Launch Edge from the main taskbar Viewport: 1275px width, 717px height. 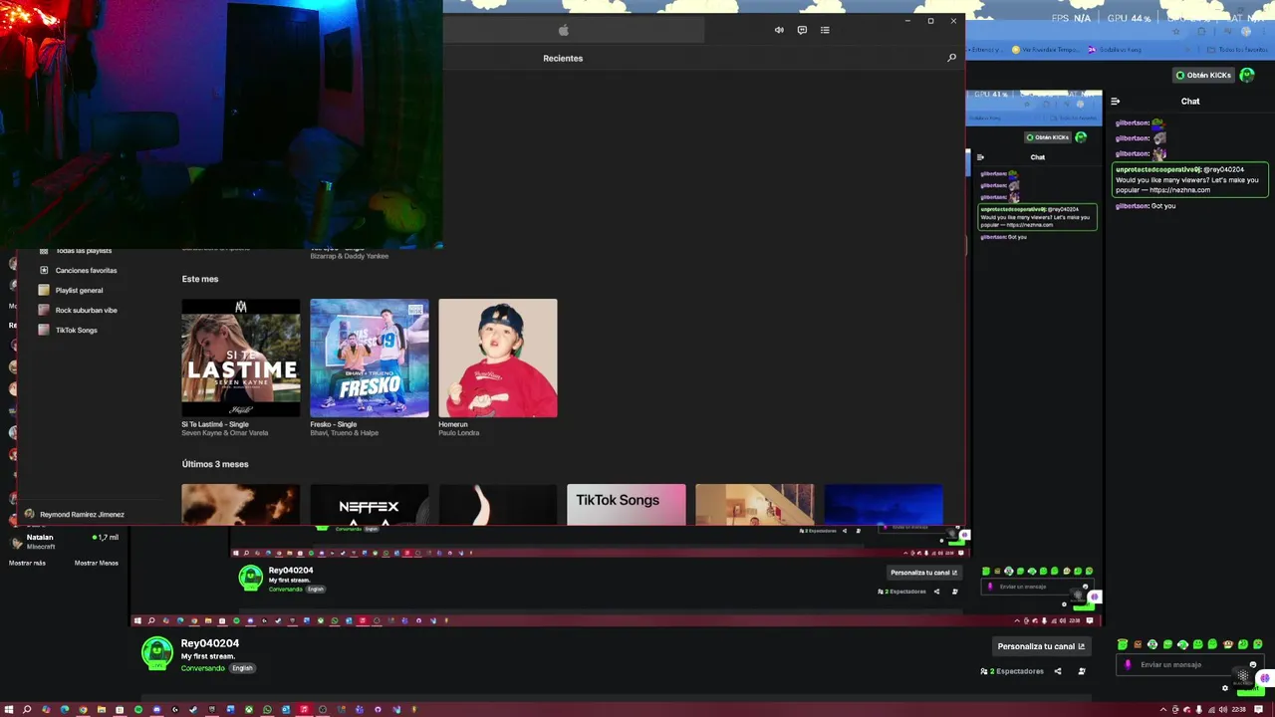(65, 709)
